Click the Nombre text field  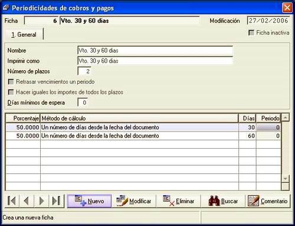[x=155, y=50]
